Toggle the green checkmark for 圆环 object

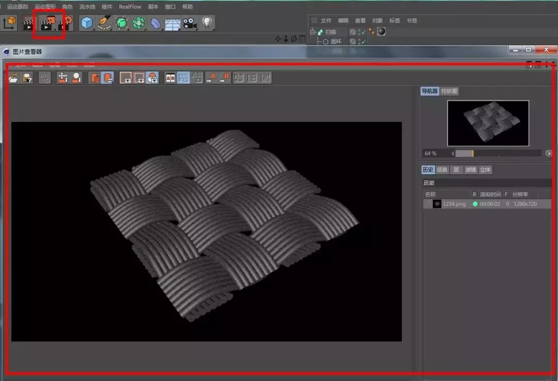363,41
